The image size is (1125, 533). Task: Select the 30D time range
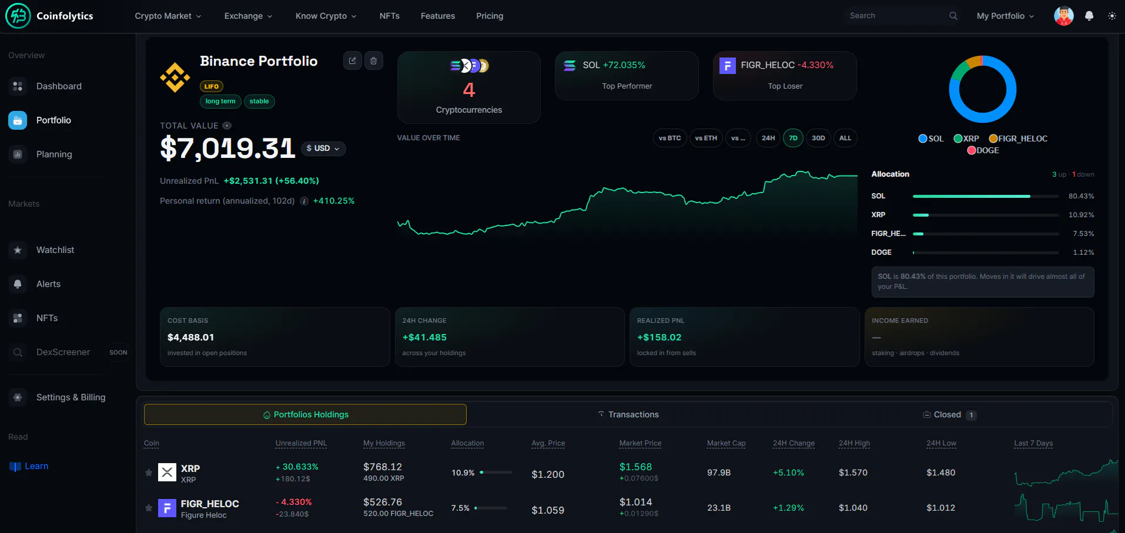point(818,138)
